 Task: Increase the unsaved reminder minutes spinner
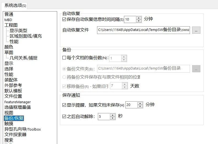click(x=140, y=103)
